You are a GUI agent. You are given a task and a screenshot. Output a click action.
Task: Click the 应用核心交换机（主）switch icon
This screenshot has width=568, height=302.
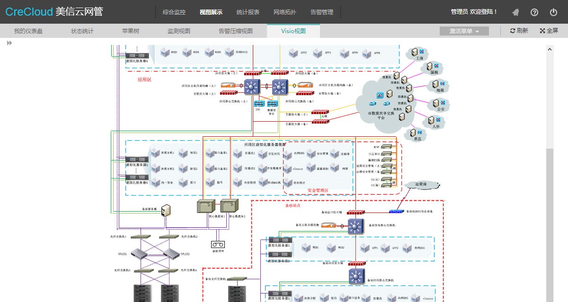point(252,86)
